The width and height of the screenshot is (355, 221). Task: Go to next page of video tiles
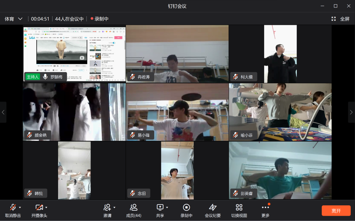click(x=351, y=112)
